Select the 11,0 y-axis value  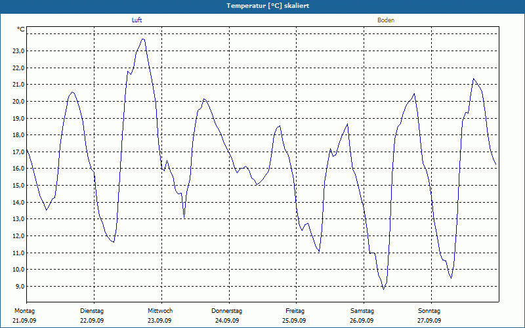(18, 253)
